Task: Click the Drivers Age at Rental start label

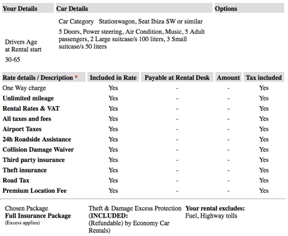Action: pos(23,46)
